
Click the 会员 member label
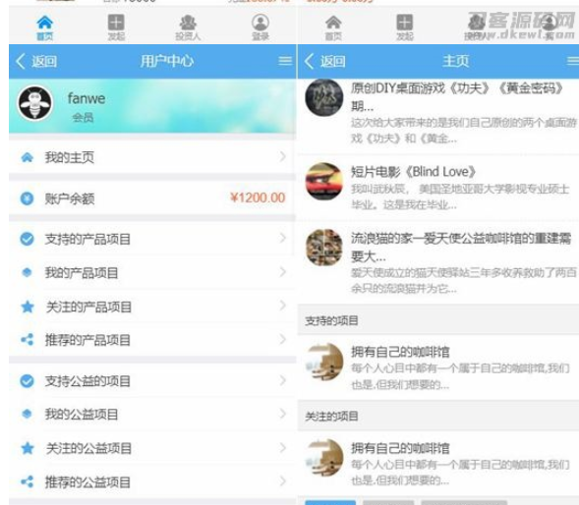point(84,117)
